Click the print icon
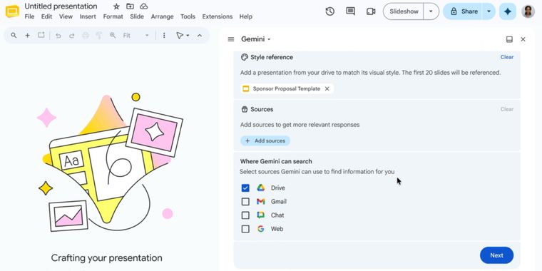Screen dimensions: 542x271 [86, 35]
